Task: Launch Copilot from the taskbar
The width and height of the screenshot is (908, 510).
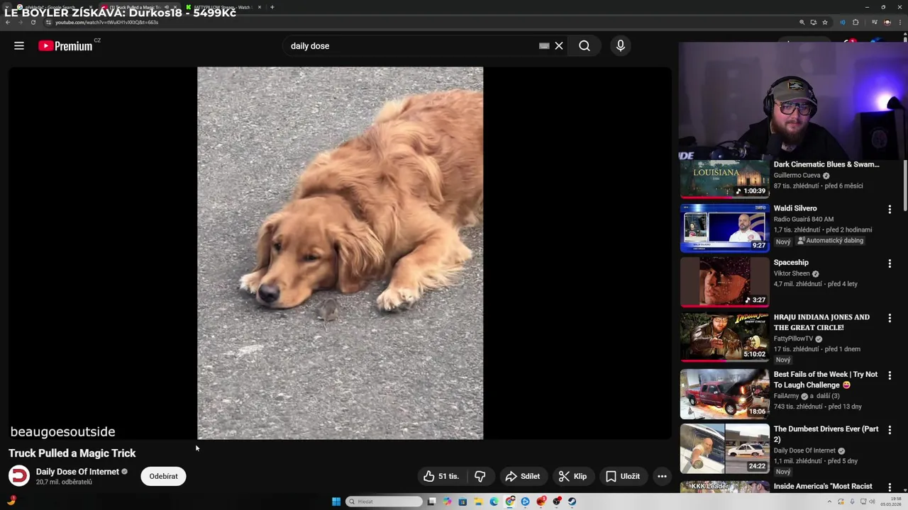Action: click(x=447, y=501)
